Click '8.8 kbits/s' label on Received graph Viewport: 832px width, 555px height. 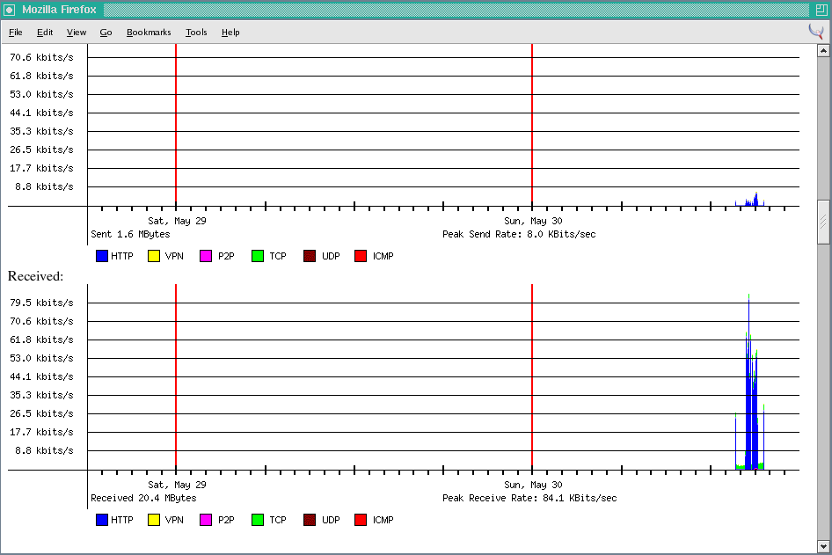coord(44,450)
